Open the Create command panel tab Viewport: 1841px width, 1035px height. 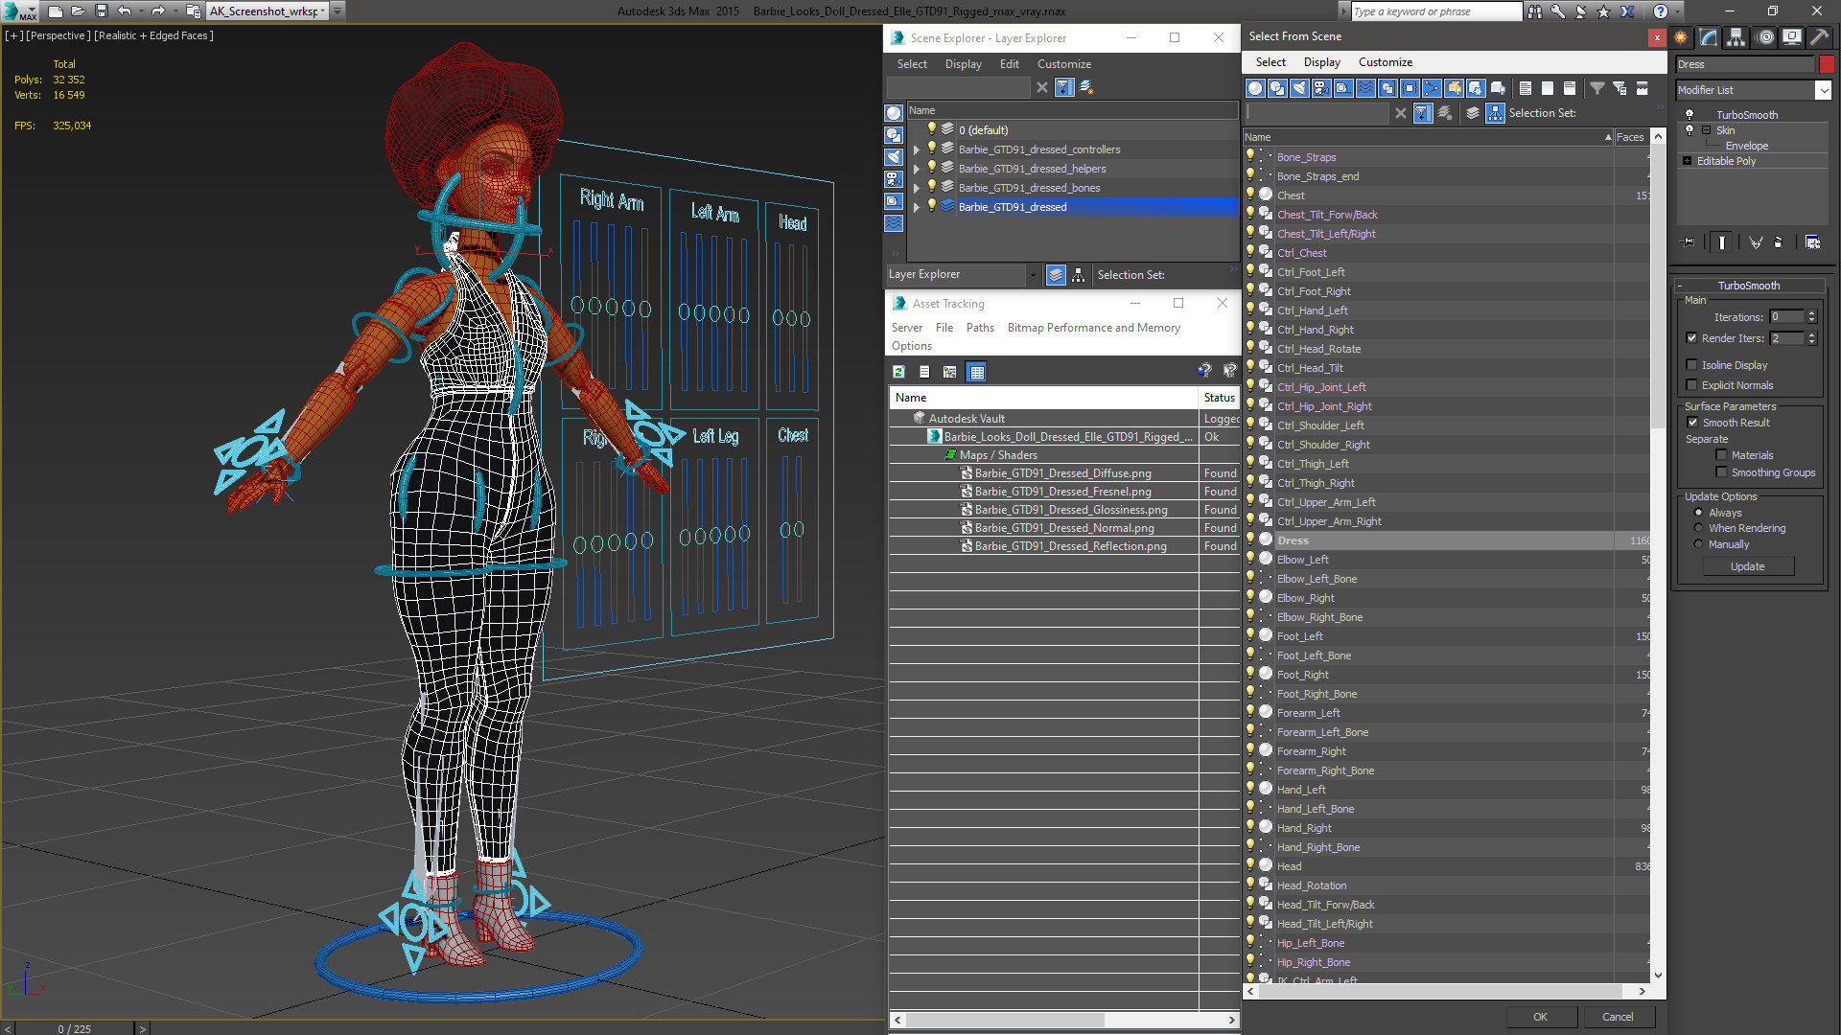coord(1681,37)
